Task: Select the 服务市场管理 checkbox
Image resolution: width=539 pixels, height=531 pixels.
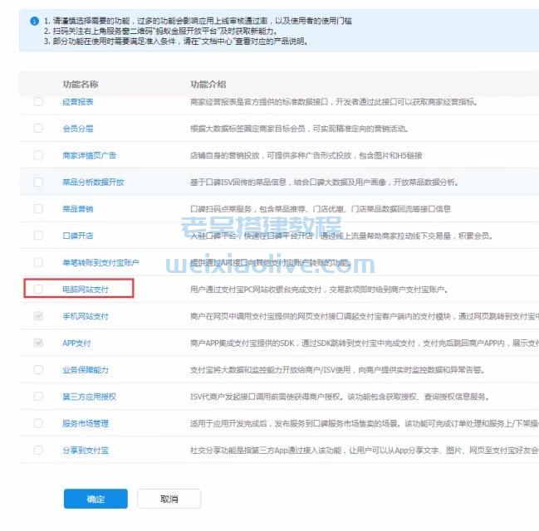Action: point(38,423)
